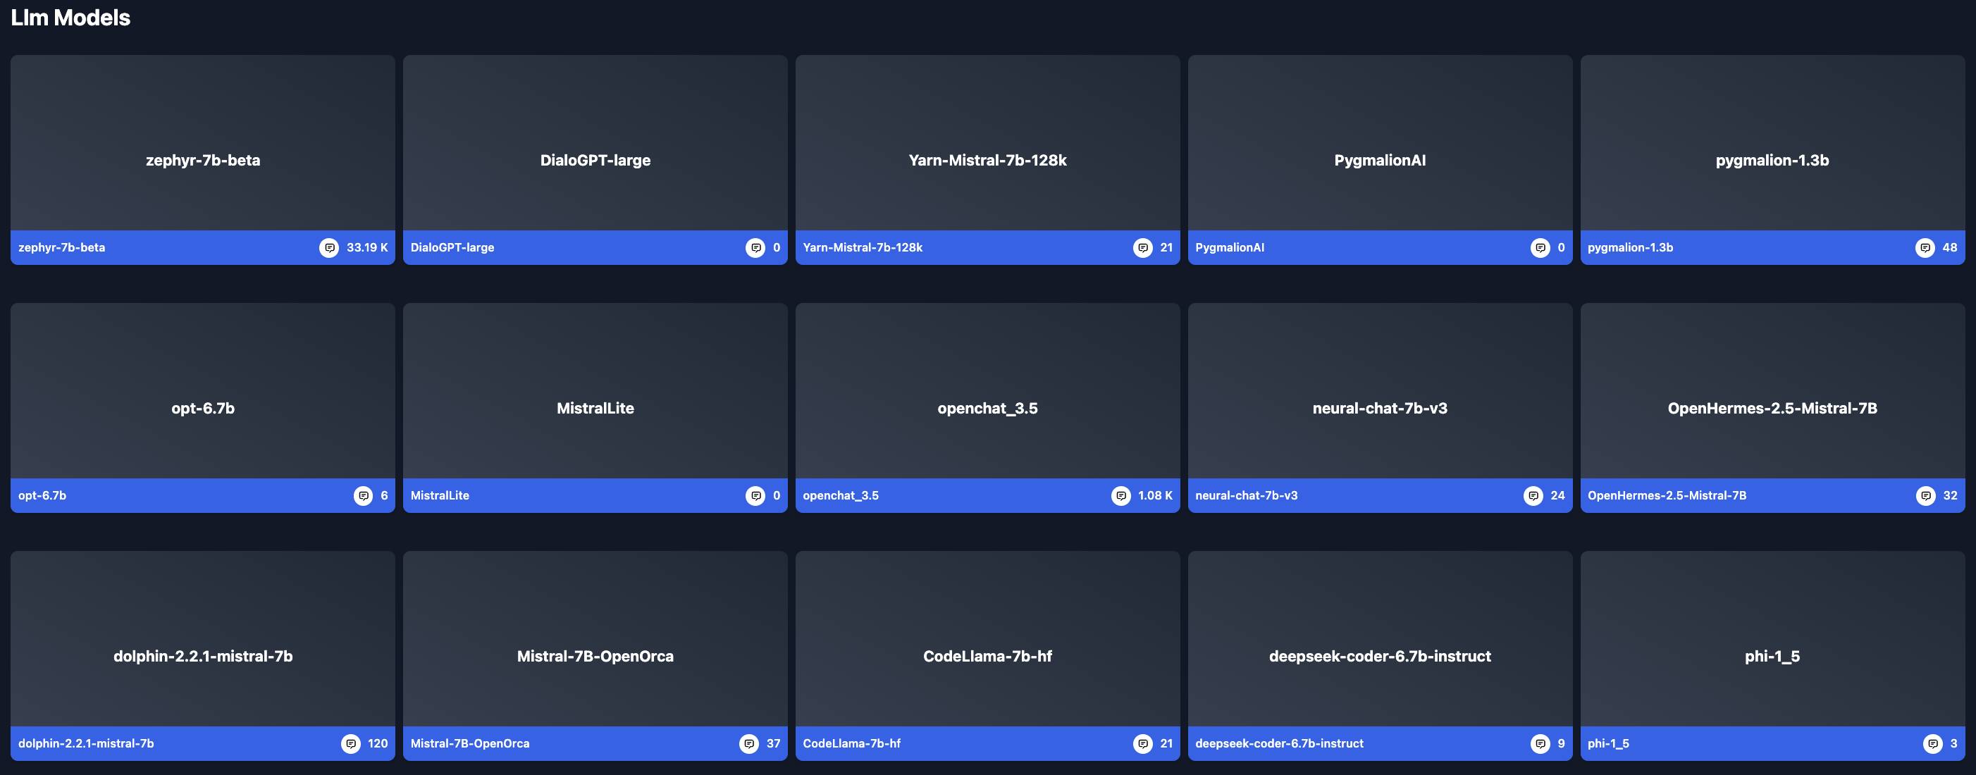1976x775 pixels.
Task: Click the chat icon on DialoGPT-large card
Action: coord(755,247)
